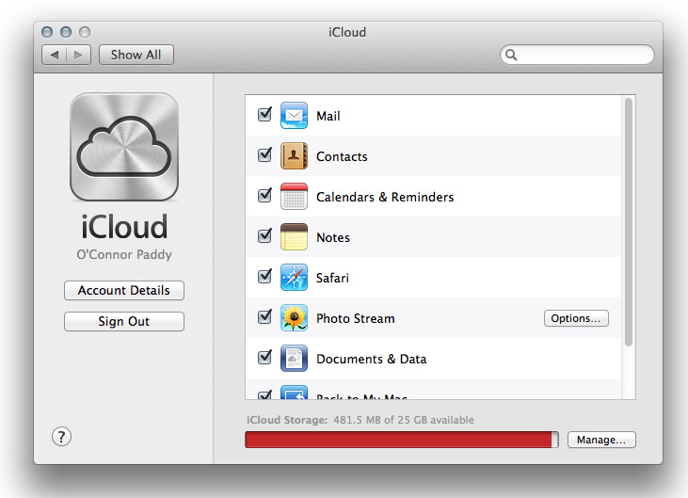Click the large iCloud logo icon
This screenshot has height=498, width=688.
124,147
